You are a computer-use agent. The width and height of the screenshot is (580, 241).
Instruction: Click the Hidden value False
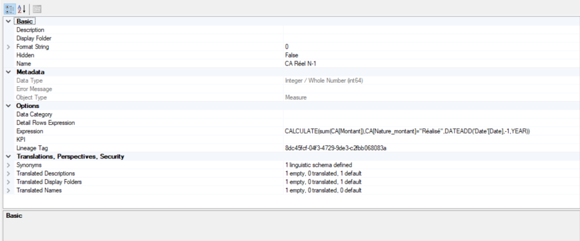(292, 55)
